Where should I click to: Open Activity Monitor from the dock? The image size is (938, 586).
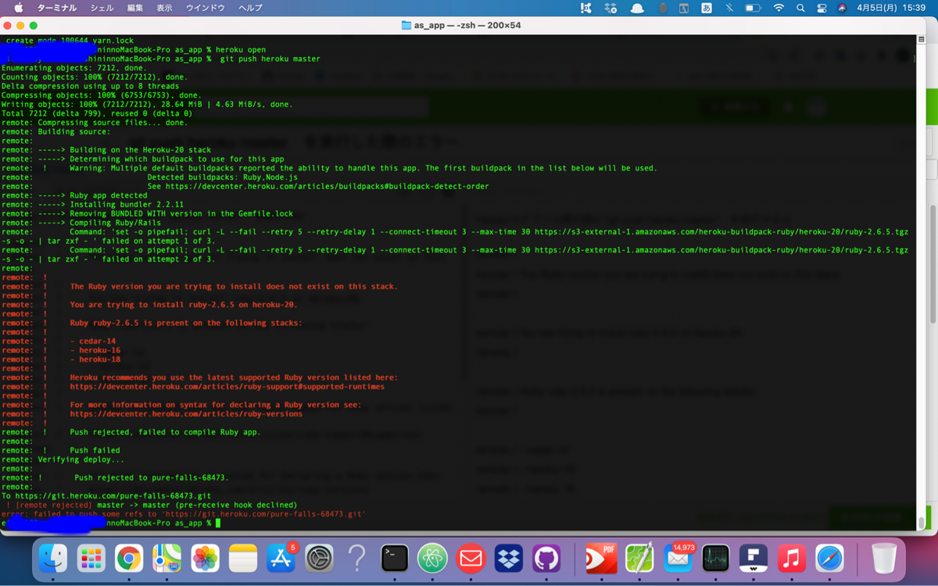click(x=715, y=558)
